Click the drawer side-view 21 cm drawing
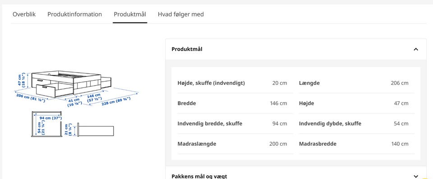This screenshot has width=433, height=179. pyautogui.click(x=89, y=130)
